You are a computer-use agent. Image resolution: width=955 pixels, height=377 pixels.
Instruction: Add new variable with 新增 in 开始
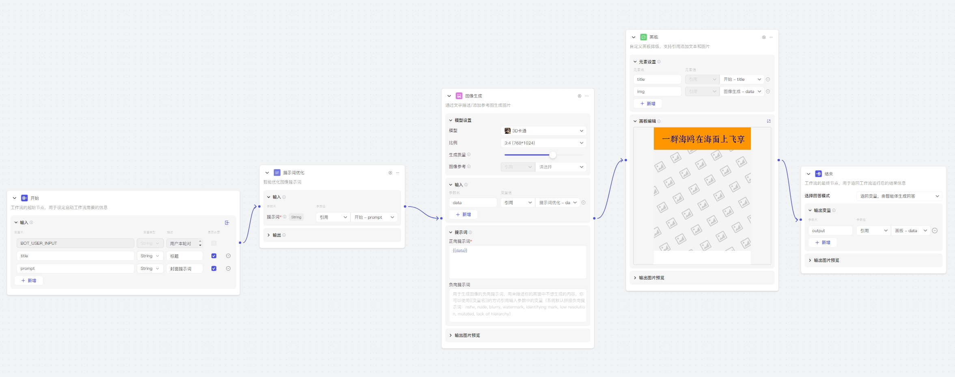pos(29,280)
